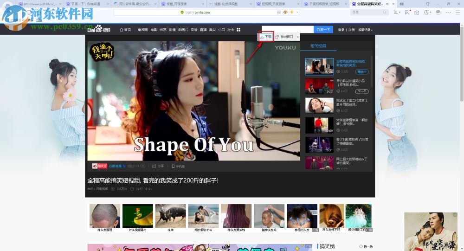Open the browser downloads icon
464x251 pixels.
[x=417, y=12]
